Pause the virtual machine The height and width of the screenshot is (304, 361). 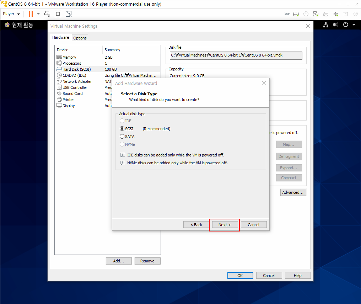click(x=31, y=14)
